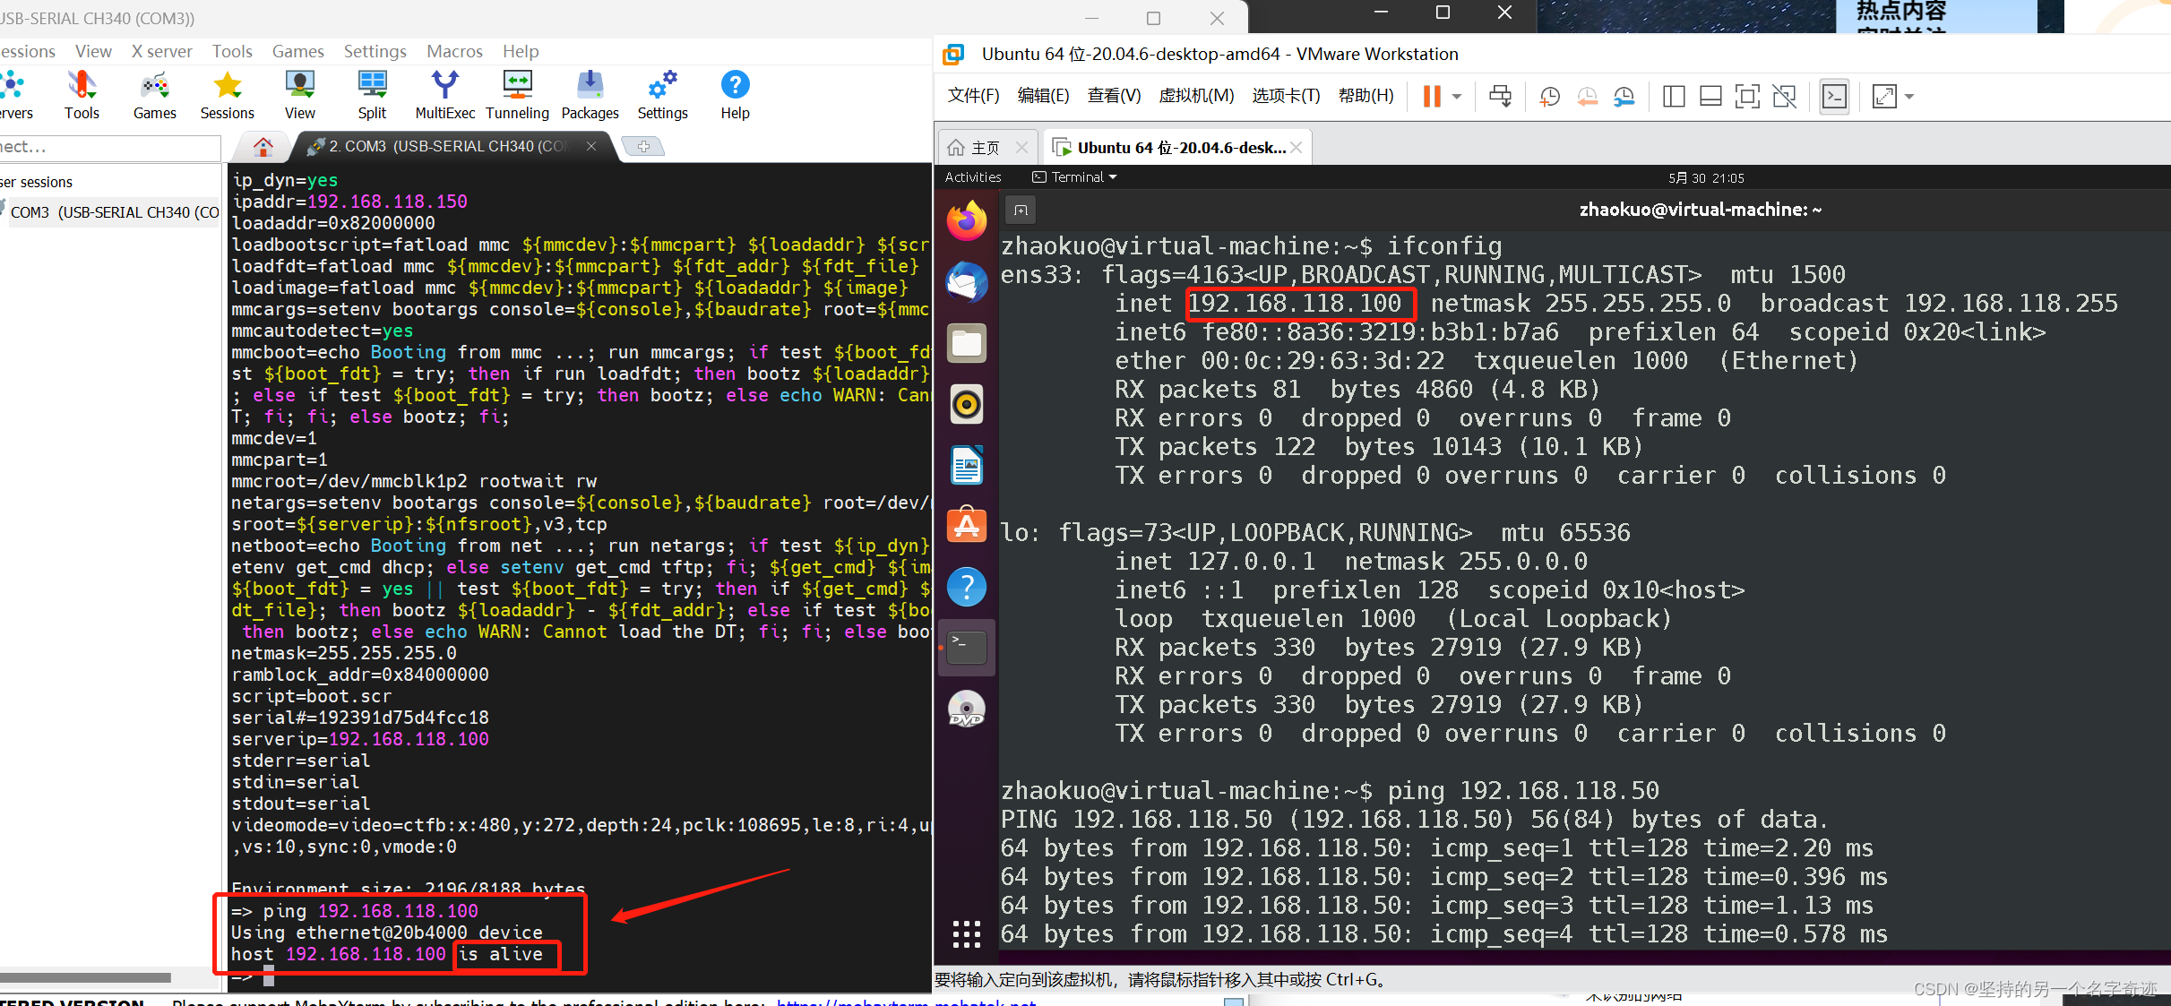Show Applications grid in Ubuntu dock
The image size is (2171, 1006).
point(967,933)
